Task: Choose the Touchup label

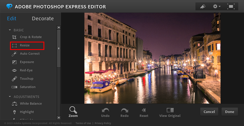Action: 27,79
